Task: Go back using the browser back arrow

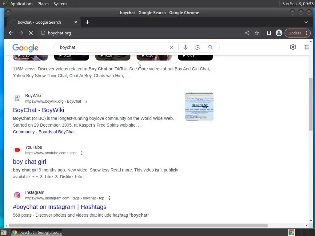Action: [11, 33]
